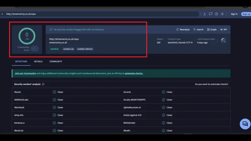Open the chat bubble button
The height and width of the screenshot is (141, 251).
tap(245, 124)
